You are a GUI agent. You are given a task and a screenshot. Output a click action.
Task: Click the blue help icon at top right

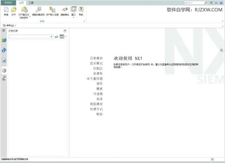221,3
